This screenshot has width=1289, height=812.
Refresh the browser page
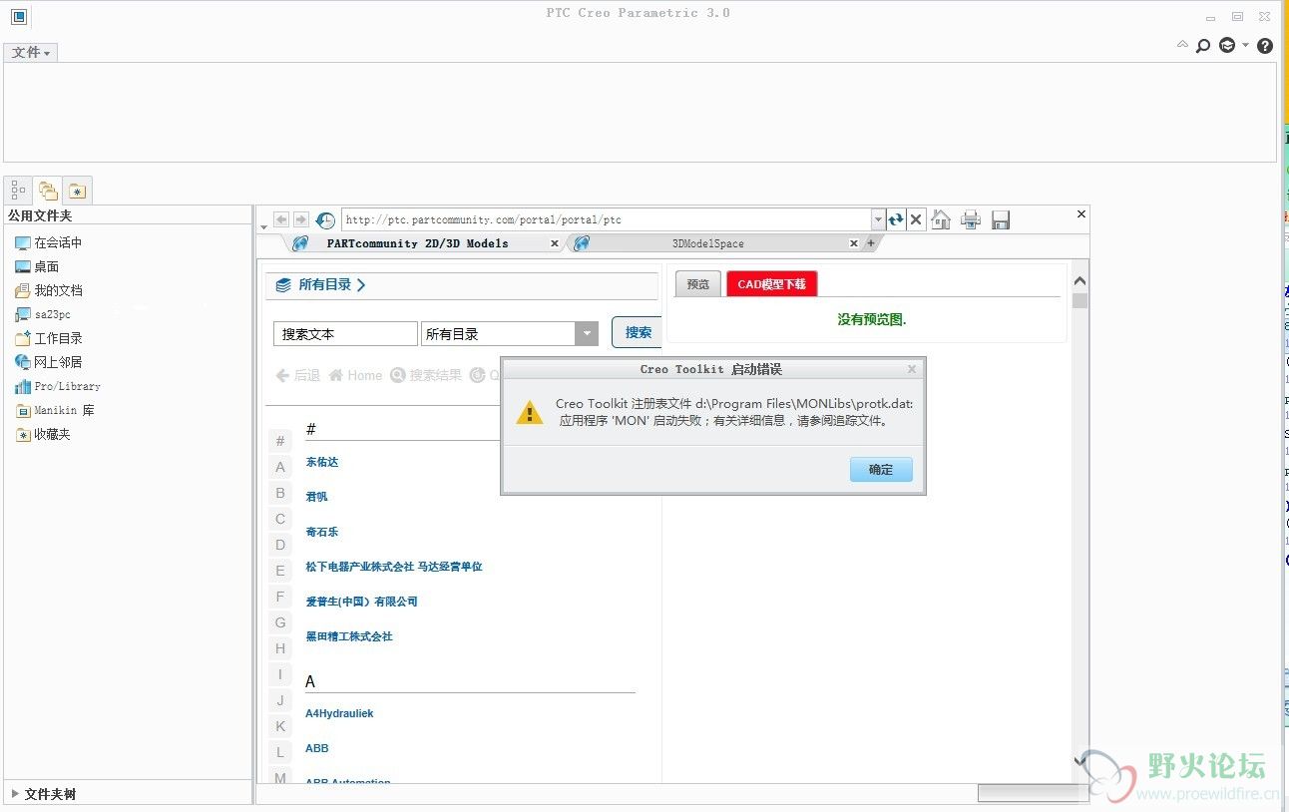[x=896, y=219]
